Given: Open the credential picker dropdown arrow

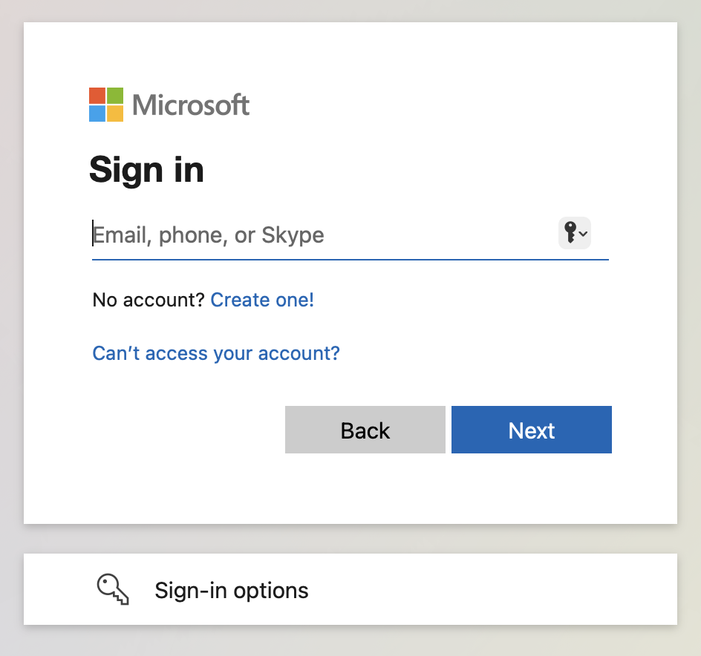Looking at the screenshot, I should coord(584,234).
